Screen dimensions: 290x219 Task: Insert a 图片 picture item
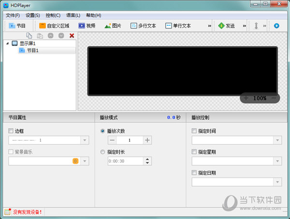(113, 26)
